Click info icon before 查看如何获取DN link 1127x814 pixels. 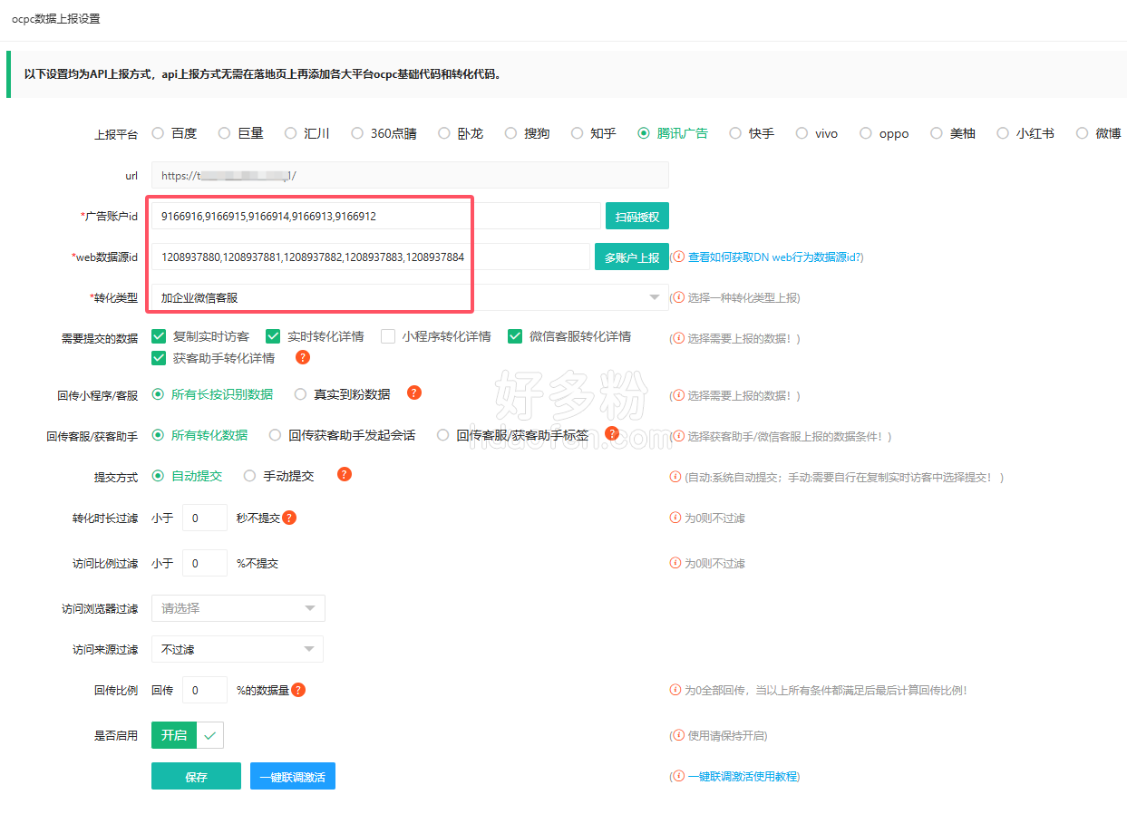(x=678, y=257)
